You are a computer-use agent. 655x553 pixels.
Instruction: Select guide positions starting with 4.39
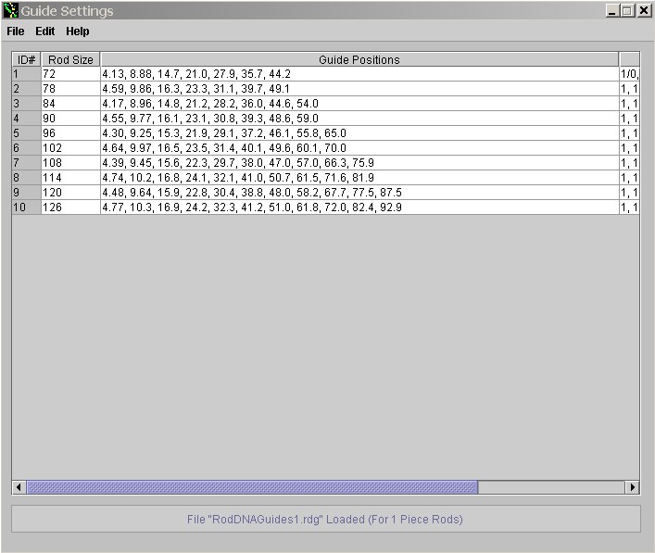[x=359, y=163]
